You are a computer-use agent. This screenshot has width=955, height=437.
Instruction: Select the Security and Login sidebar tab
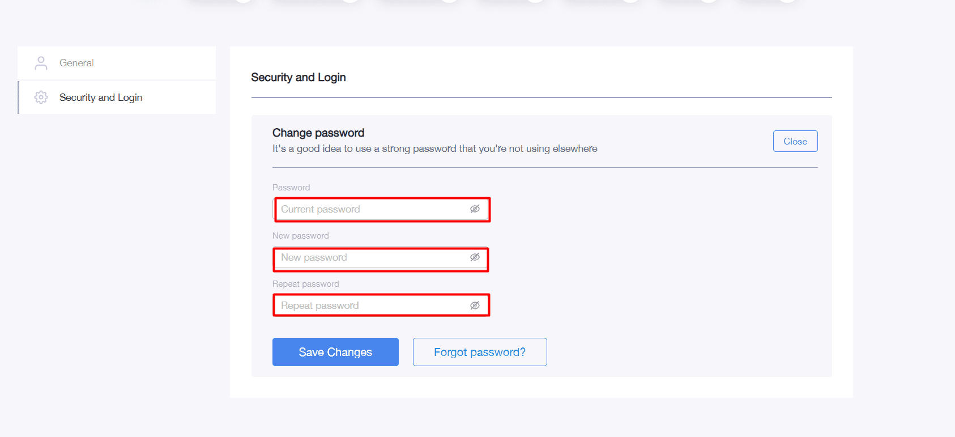(117, 97)
